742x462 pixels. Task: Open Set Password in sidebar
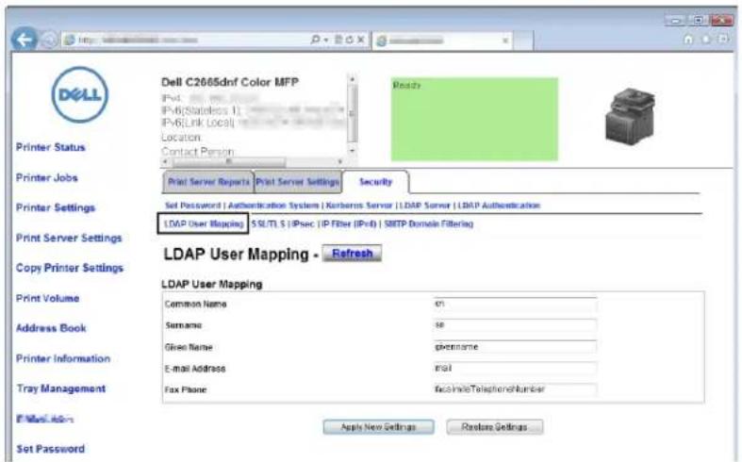tap(51, 449)
